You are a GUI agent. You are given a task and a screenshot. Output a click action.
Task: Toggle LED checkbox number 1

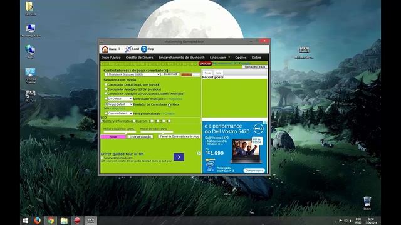[x=152, y=121]
